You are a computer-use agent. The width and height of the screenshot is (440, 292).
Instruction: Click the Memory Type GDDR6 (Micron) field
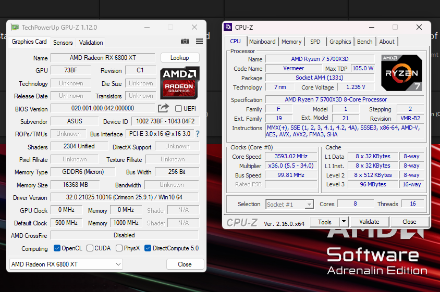pos(83,172)
